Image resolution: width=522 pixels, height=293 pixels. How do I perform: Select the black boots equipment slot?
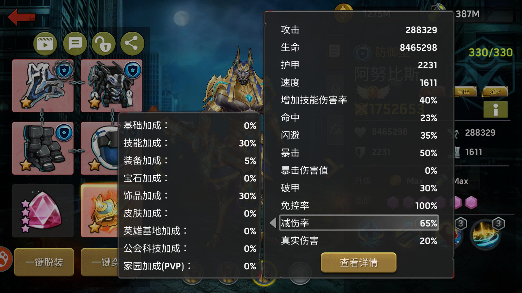click(43, 148)
